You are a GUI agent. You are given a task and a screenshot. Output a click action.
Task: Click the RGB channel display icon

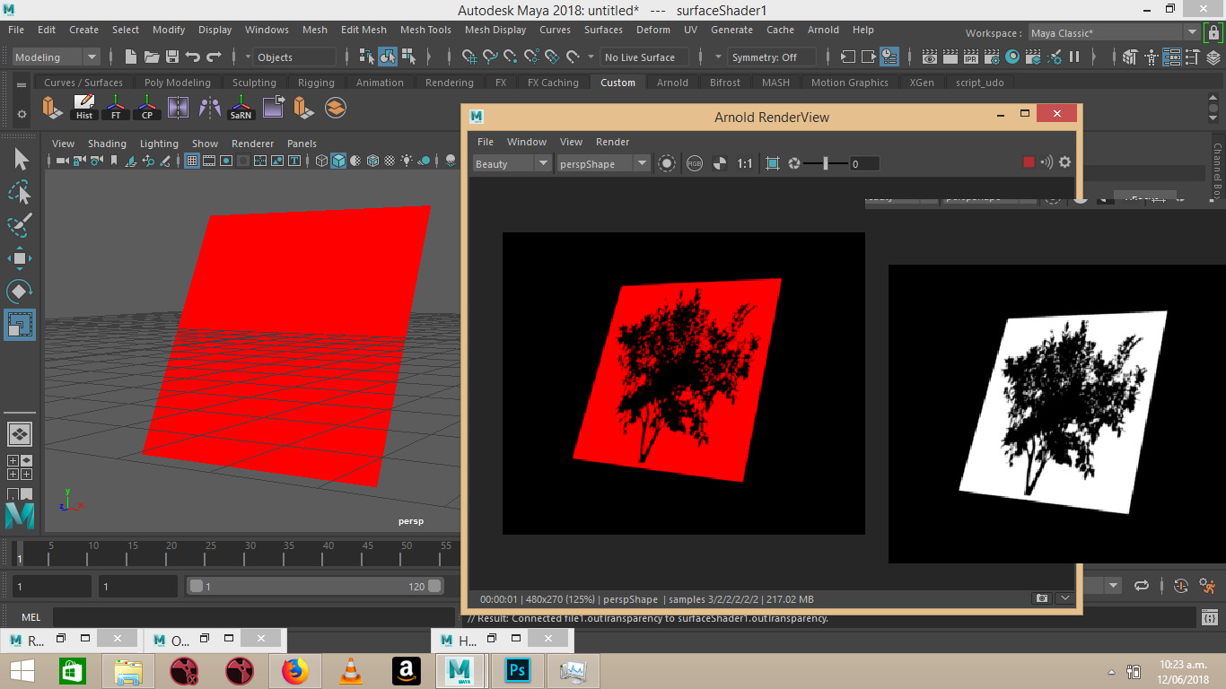coord(694,163)
